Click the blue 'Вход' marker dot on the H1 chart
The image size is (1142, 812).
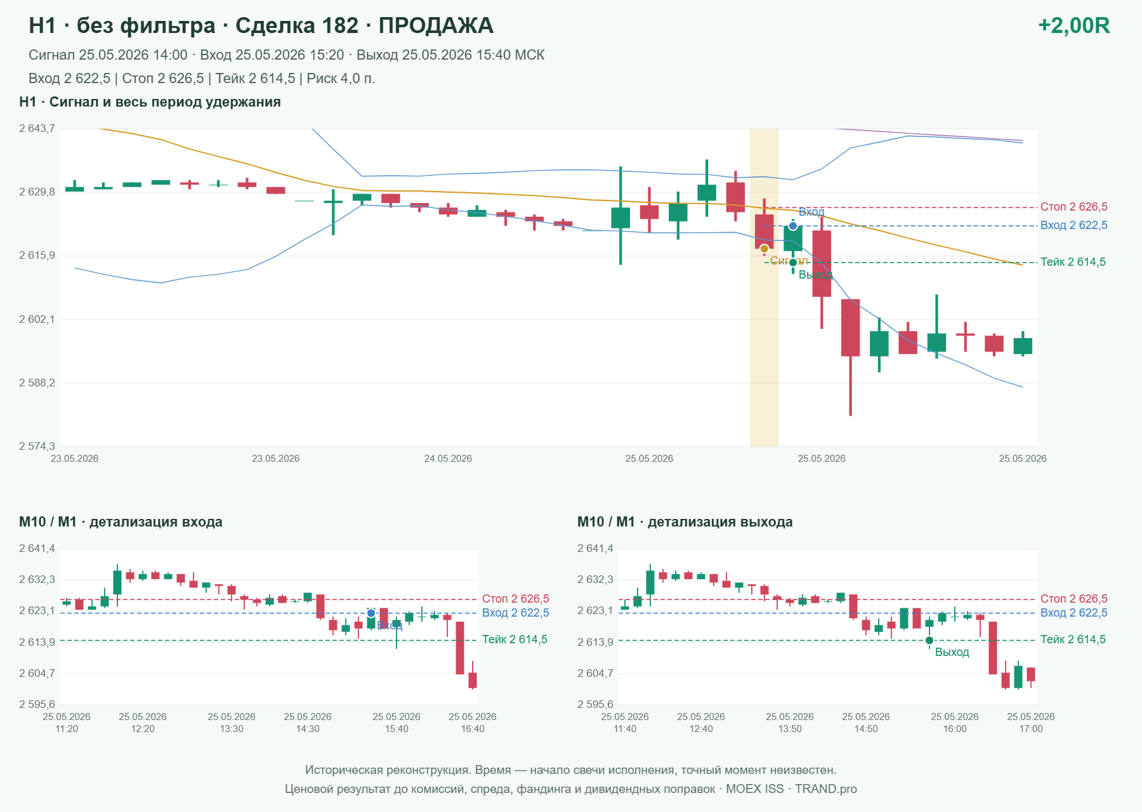tap(793, 226)
